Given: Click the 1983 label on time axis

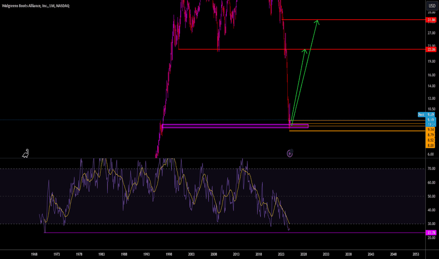Looking at the screenshot, I should click(101, 254).
